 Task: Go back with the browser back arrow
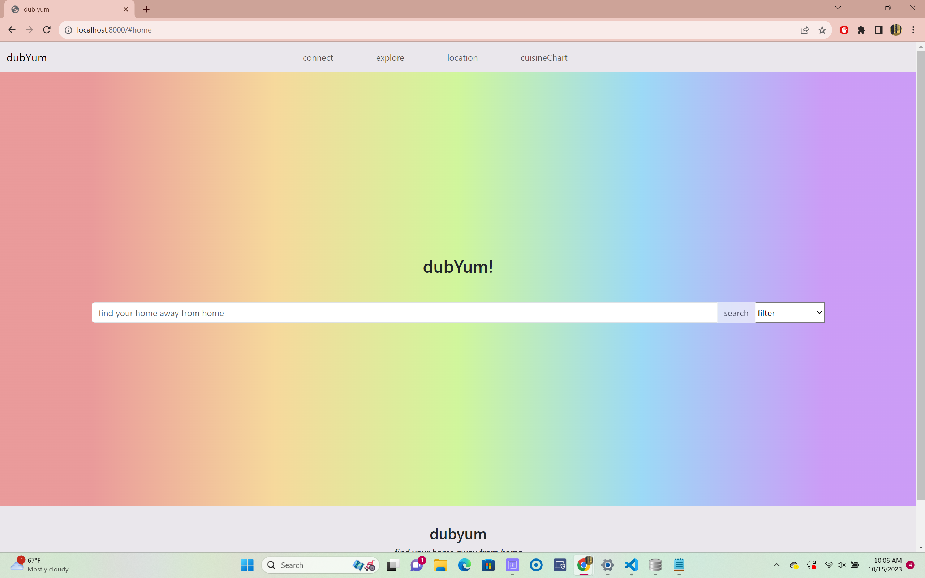tap(12, 30)
